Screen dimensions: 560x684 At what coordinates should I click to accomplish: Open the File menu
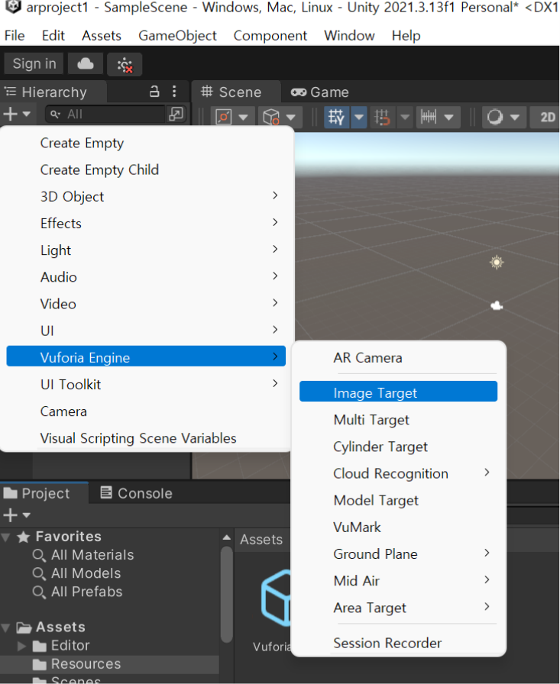pos(15,35)
